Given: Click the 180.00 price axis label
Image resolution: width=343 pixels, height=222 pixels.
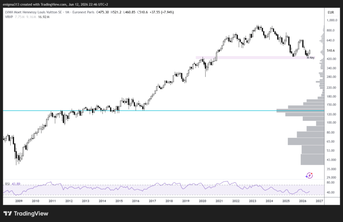Looking at the screenshot, I should tap(331, 96).
